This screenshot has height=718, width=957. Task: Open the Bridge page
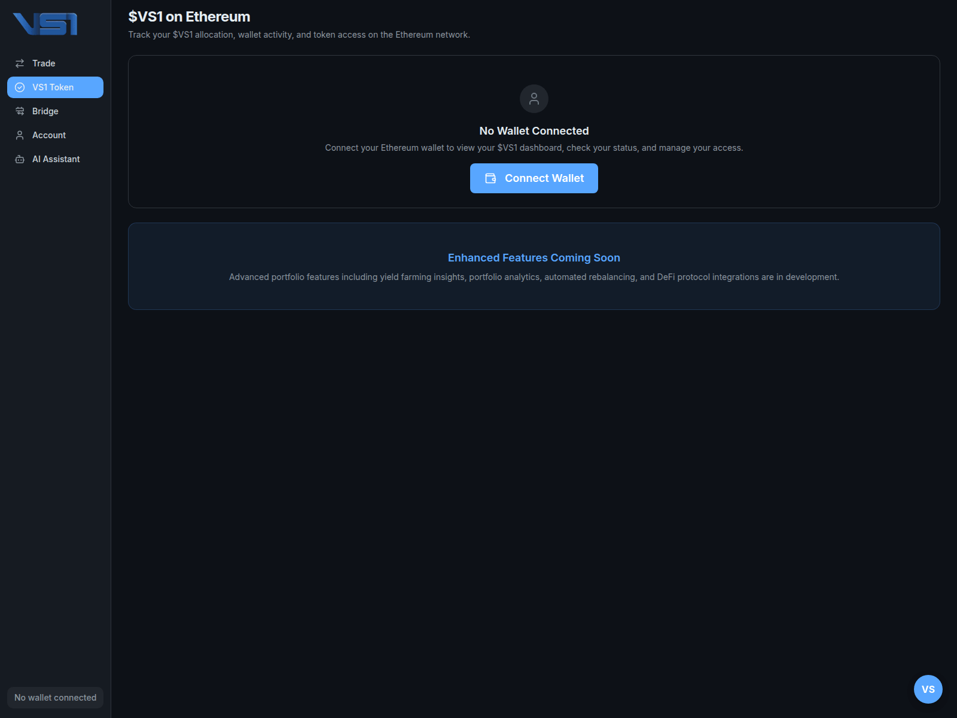point(45,111)
